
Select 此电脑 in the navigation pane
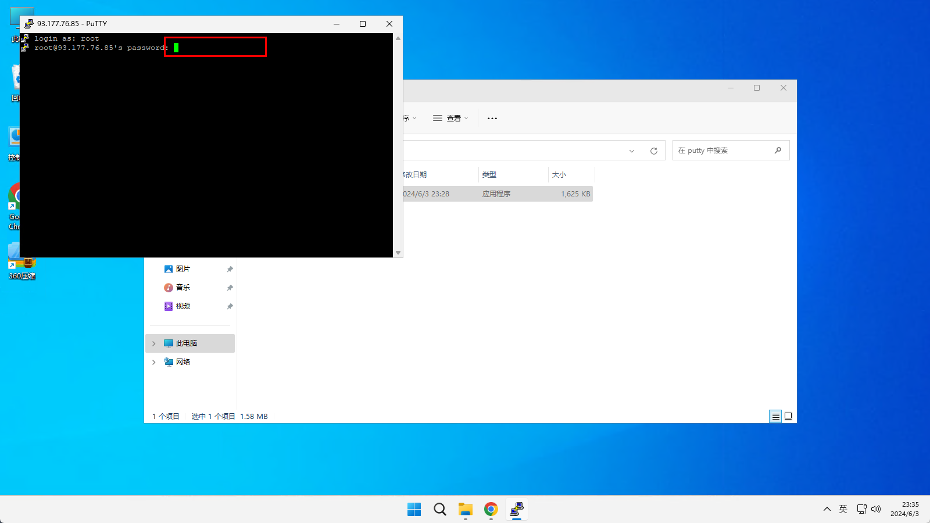(190, 343)
